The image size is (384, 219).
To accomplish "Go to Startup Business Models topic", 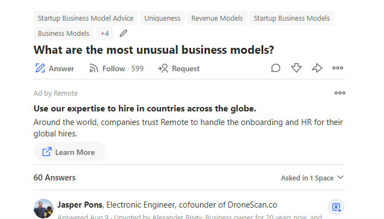I will pos(292,18).
